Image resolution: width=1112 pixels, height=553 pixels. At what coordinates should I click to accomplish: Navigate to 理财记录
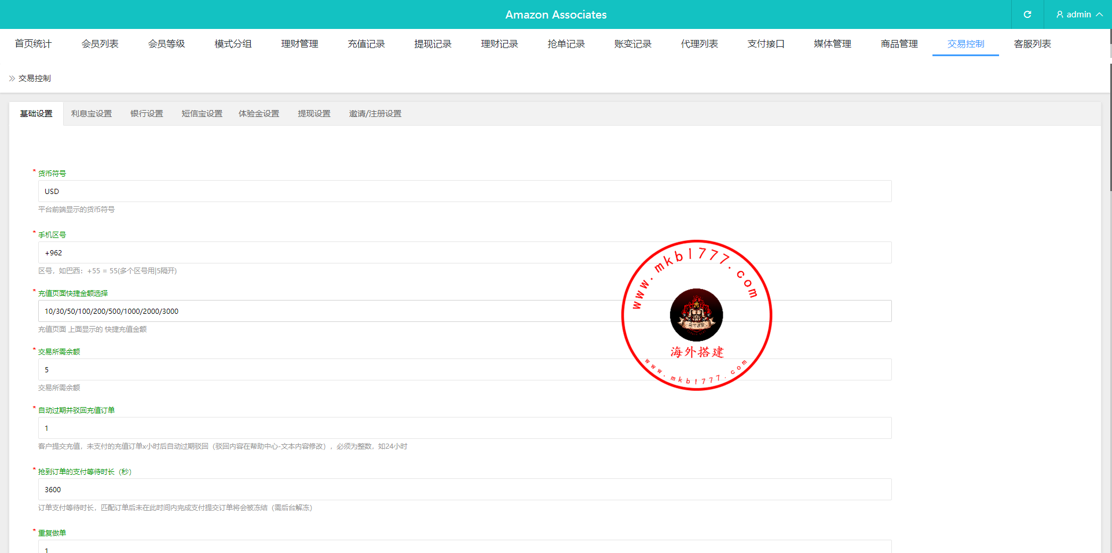[x=499, y=43]
